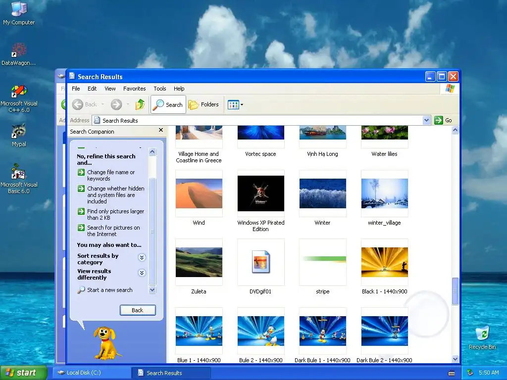Click Start a new search
Viewport: 507px width, 380px height.
coord(105,290)
